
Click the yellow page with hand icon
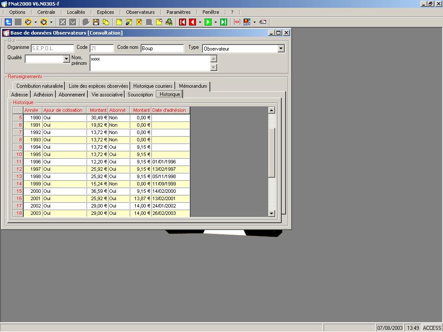click(159, 22)
